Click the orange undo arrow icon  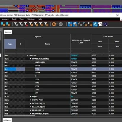click(x=54, y=24)
